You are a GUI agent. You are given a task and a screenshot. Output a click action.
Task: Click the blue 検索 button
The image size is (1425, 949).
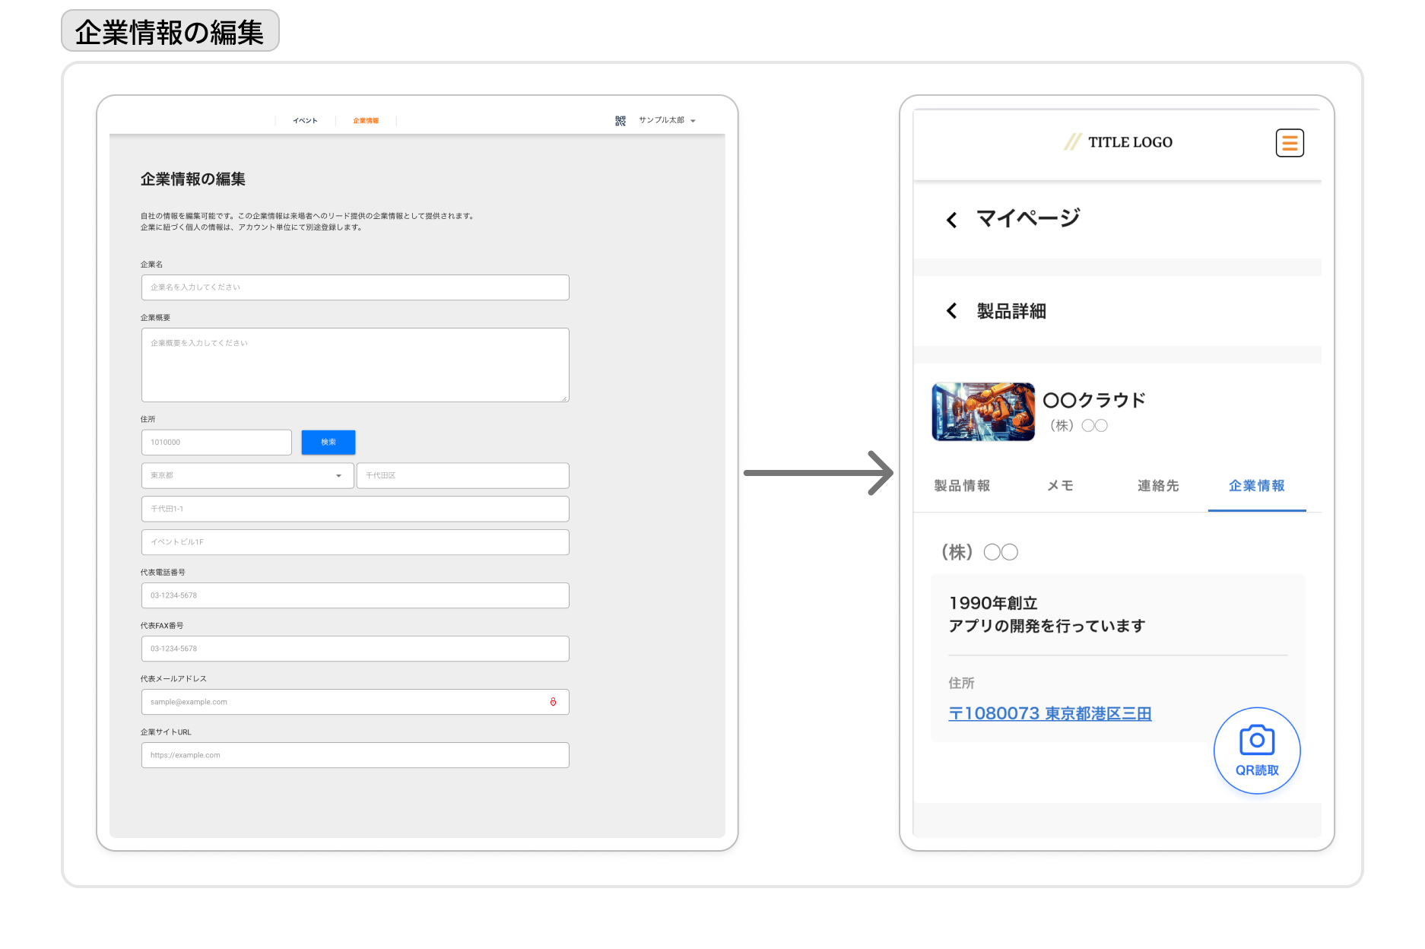pyautogui.click(x=328, y=443)
